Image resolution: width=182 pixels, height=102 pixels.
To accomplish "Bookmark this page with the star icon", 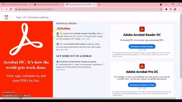I will tap(161, 9).
